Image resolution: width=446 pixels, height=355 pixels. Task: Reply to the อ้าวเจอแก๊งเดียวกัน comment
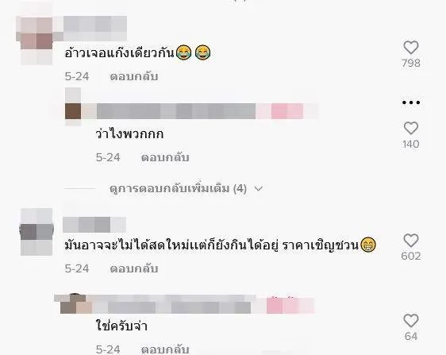(x=134, y=76)
